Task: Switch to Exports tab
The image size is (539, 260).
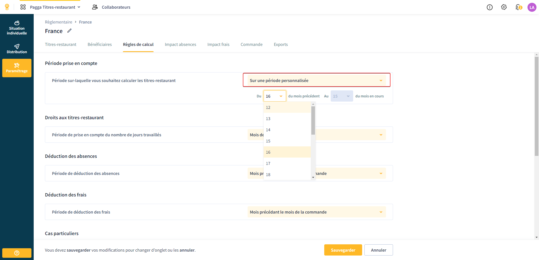Action: 281,44
